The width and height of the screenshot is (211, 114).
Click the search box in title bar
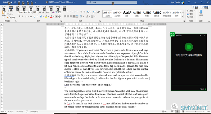click(112, 2)
